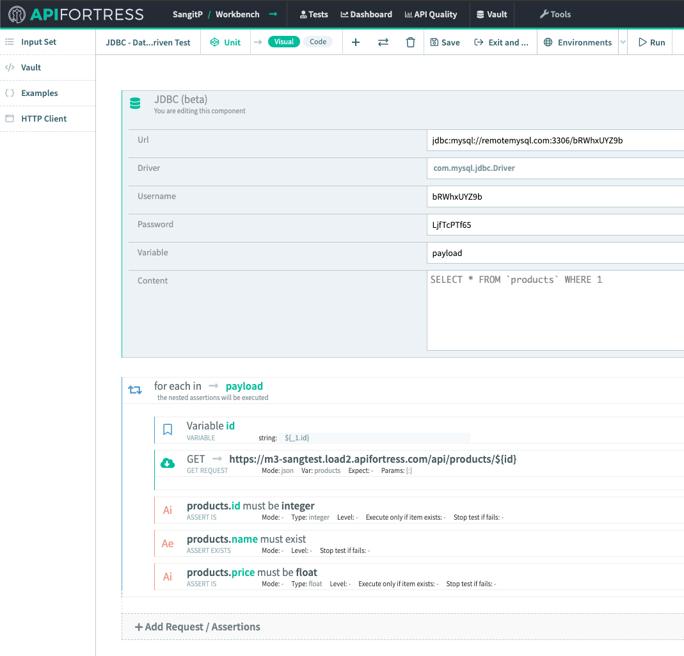Switch the editor to Code view

318,40
